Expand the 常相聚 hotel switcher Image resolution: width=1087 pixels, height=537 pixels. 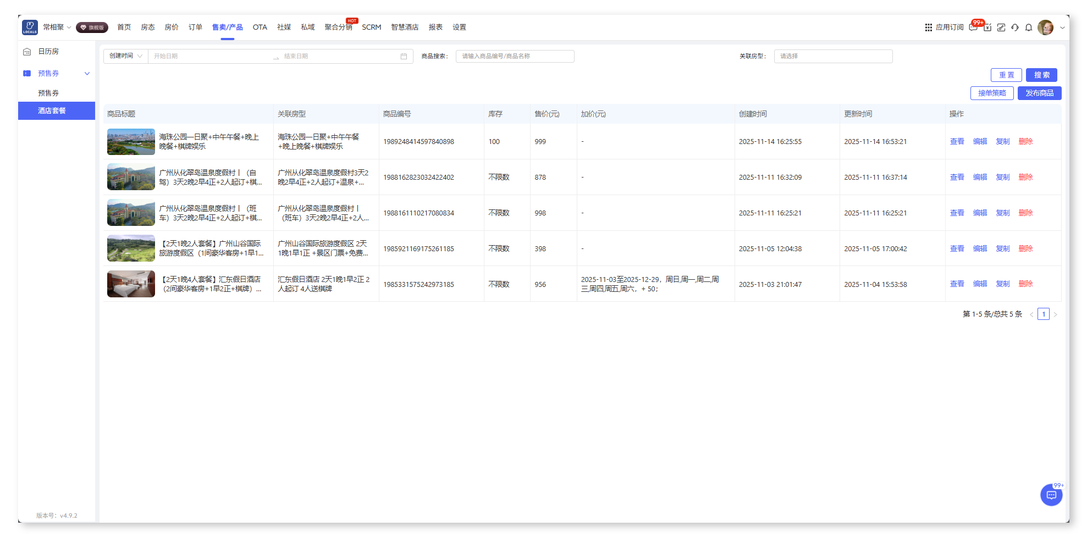57,27
